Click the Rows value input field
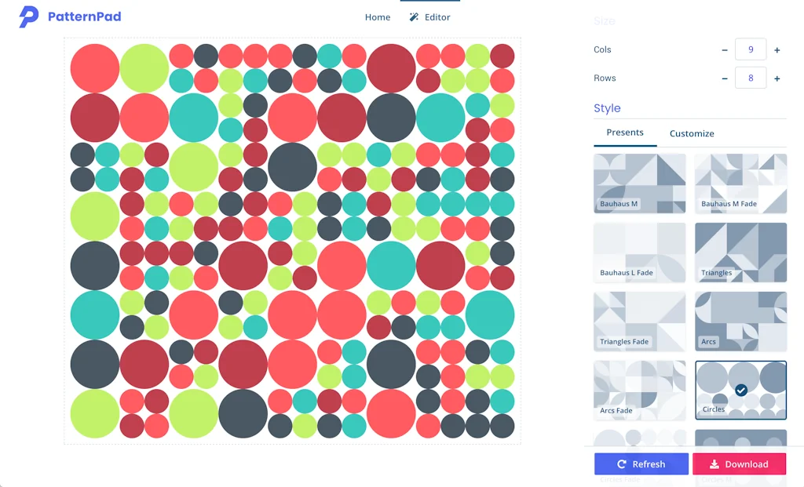This screenshot has height=487, width=804. pyautogui.click(x=751, y=78)
